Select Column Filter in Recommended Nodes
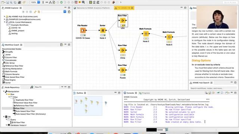This screenshot has height=134, width=239. pyautogui.click(x=11, y=57)
